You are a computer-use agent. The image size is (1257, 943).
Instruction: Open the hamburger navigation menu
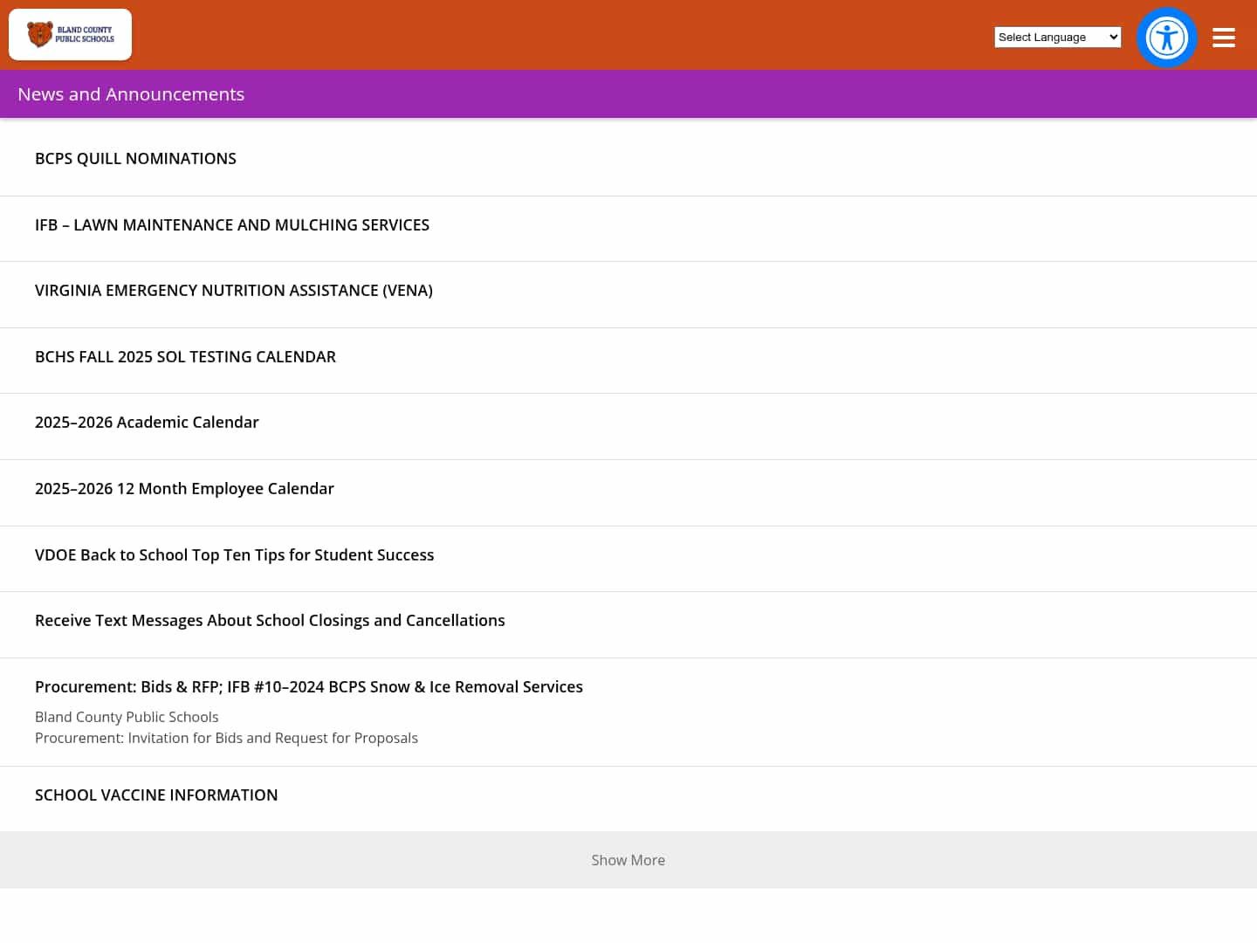click(1223, 38)
